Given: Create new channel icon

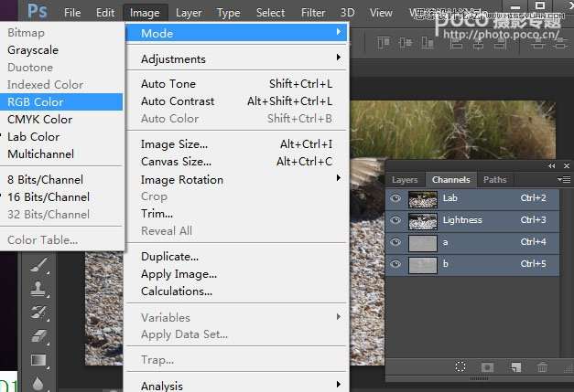Looking at the screenshot, I should 515,366.
